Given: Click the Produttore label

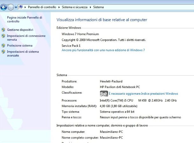Looking at the screenshot, I should coord(69,81).
